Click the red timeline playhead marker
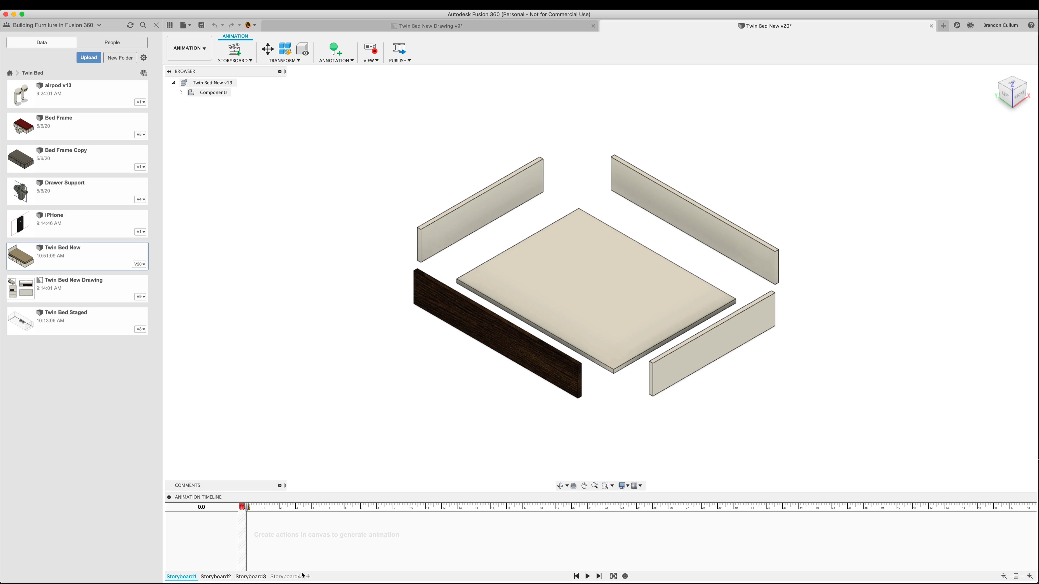The height and width of the screenshot is (584, 1039). pyautogui.click(x=242, y=507)
